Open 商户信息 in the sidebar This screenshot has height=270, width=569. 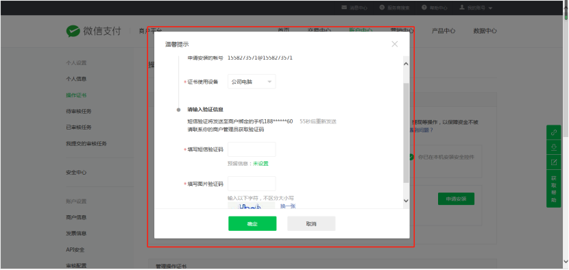coord(76,217)
